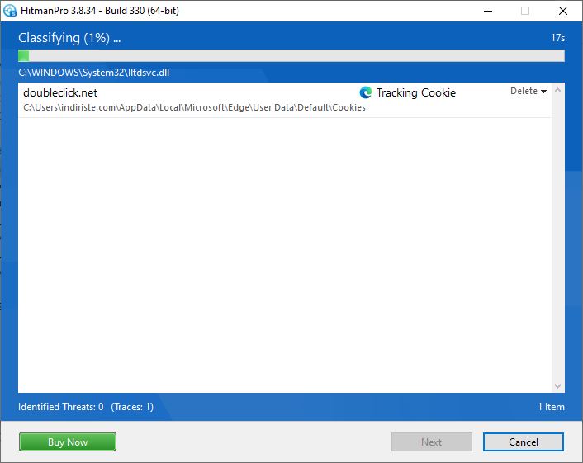The height and width of the screenshot is (463, 583).
Task: Click the (Traces: 1) status text
Action: point(132,407)
